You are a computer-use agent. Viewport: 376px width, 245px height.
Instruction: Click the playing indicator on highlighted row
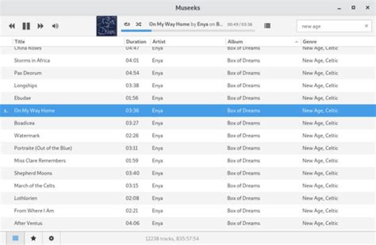(x=6, y=111)
